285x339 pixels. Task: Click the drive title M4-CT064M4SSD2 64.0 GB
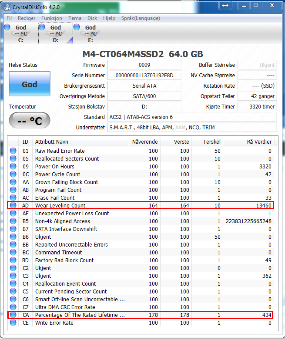click(x=143, y=54)
